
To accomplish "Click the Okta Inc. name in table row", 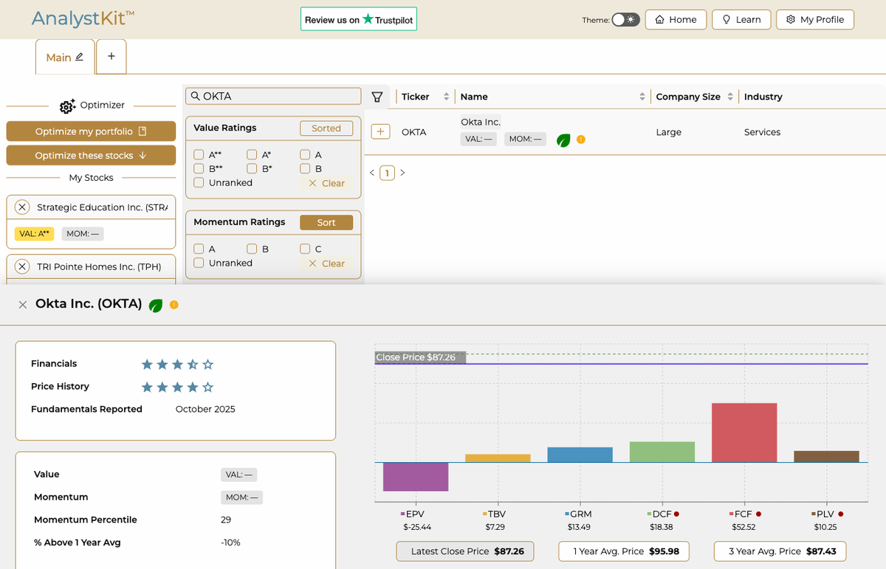I will pyautogui.click(x=481, y=122).
